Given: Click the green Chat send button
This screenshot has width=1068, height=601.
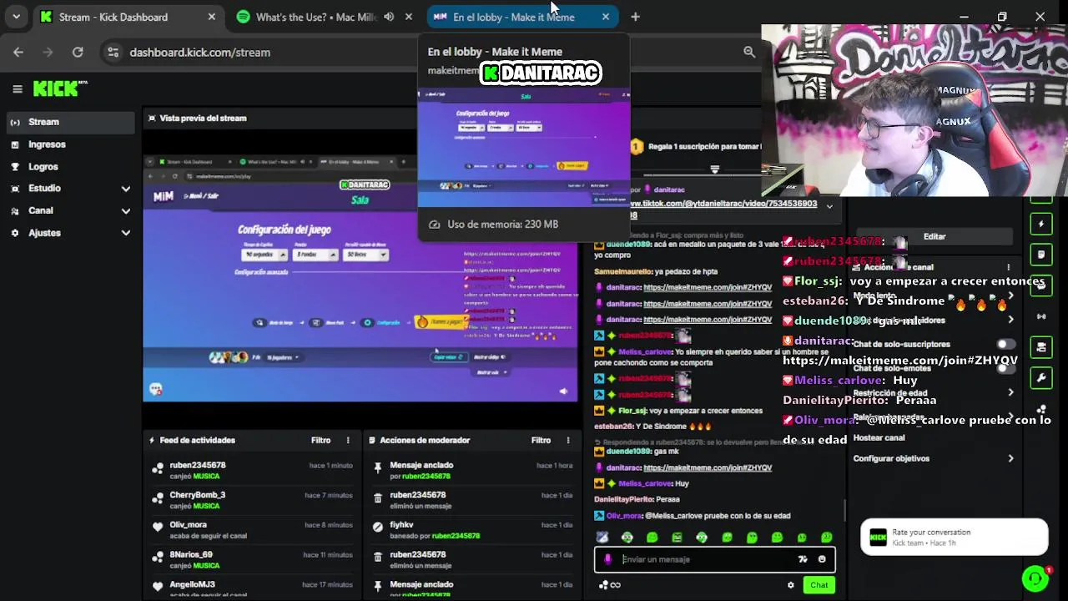Looking at the screenshot, I should coord(819,585).
